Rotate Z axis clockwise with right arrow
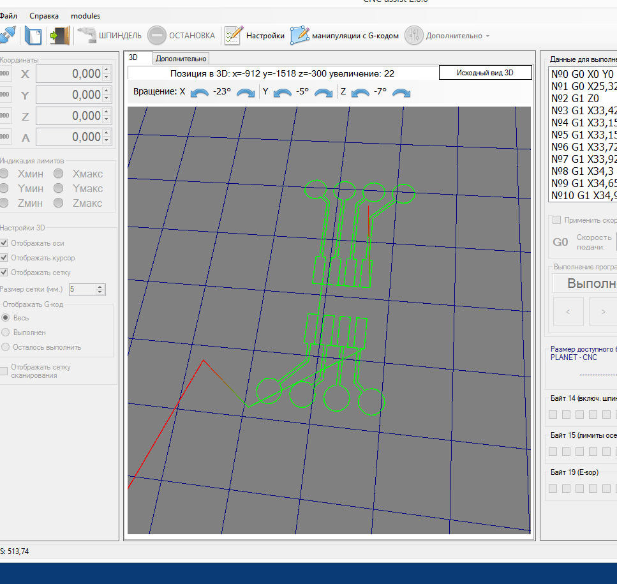Image resolution: width=617 pixels, height=584 pixels. [401, 93]
